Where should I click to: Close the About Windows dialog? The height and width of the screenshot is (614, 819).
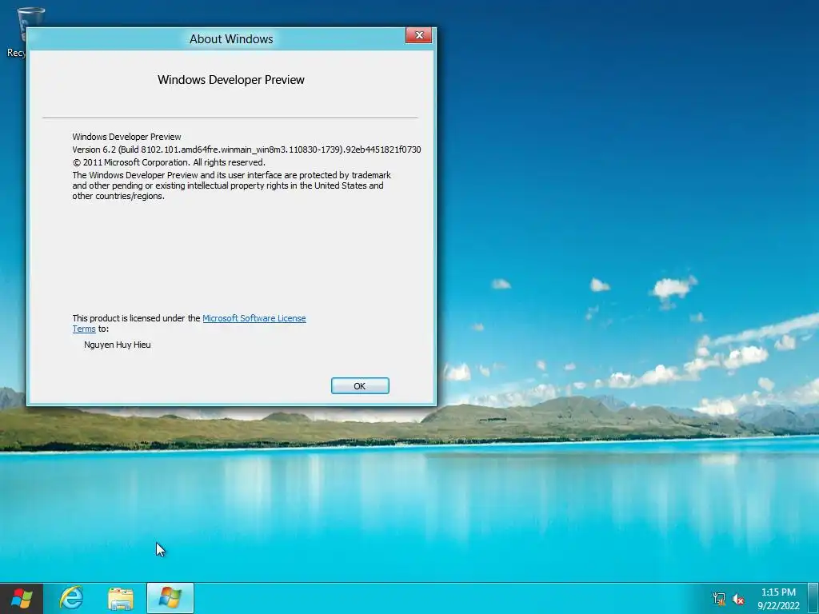point(419,35)
